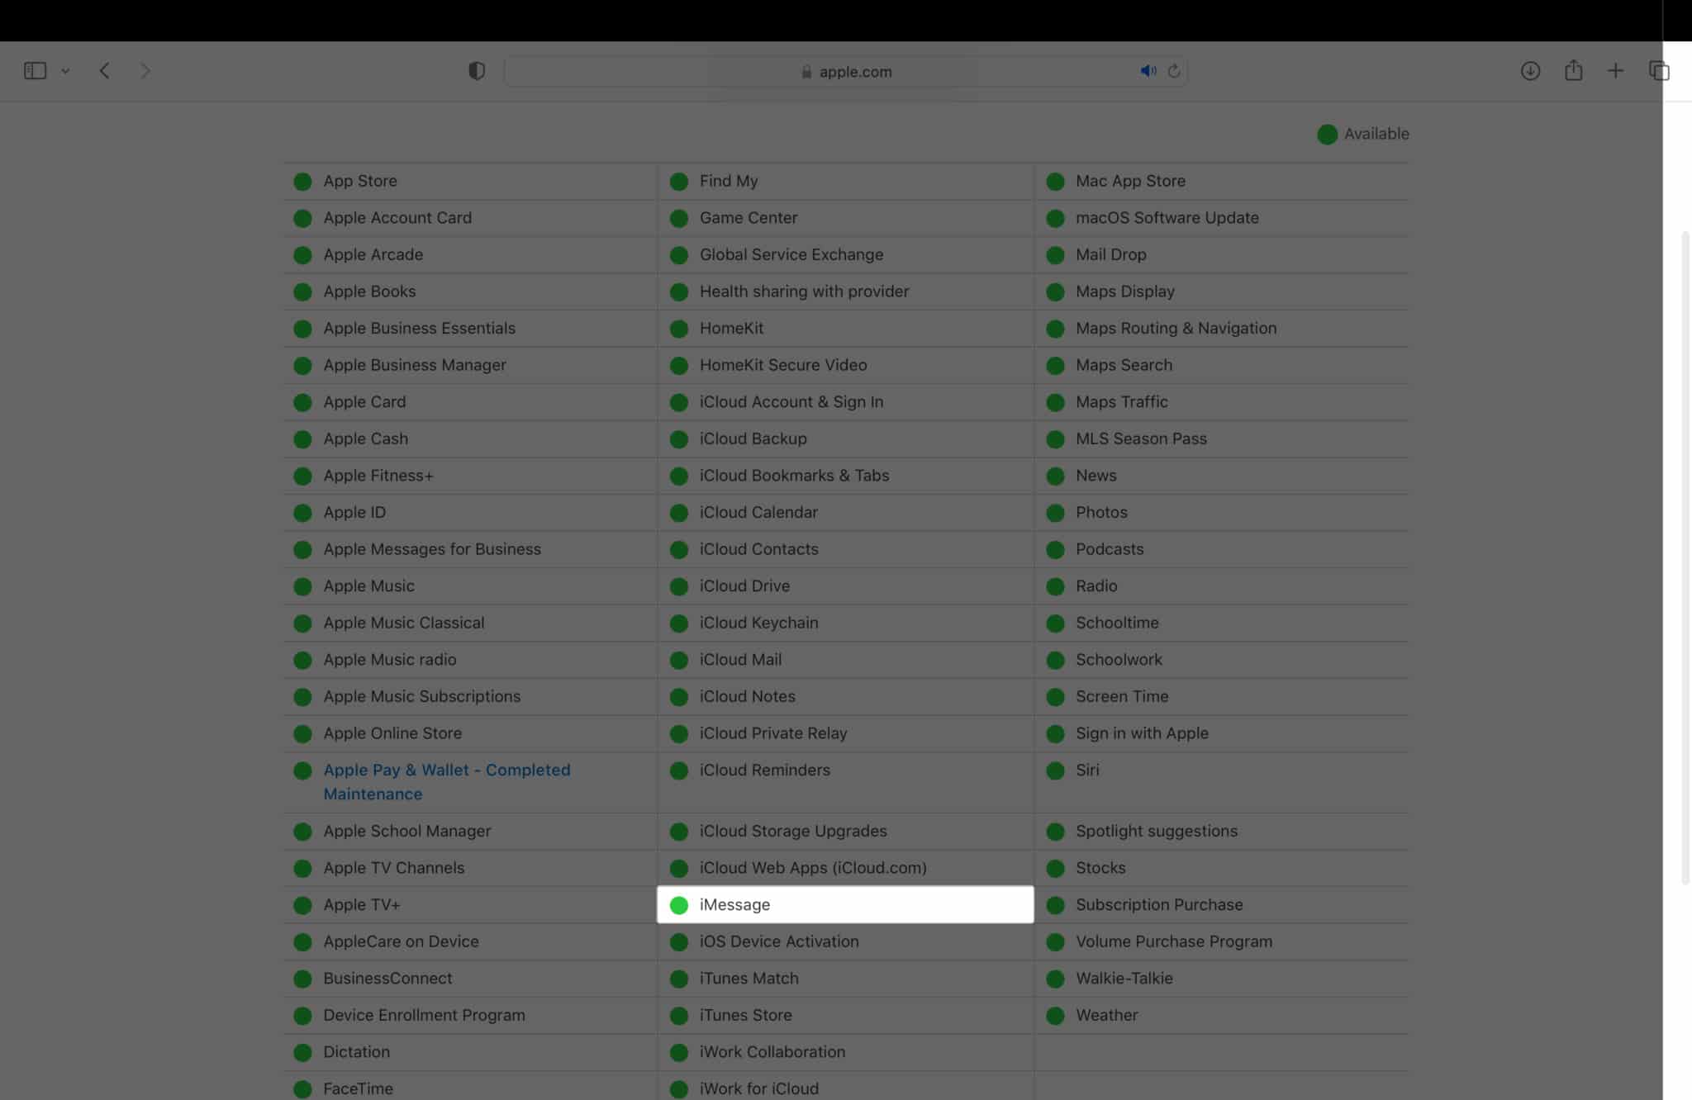Select the highlighted iMessage entry
Image resolution: width=1692 pixels, height=1100 pixels.
tap(734, 905)
